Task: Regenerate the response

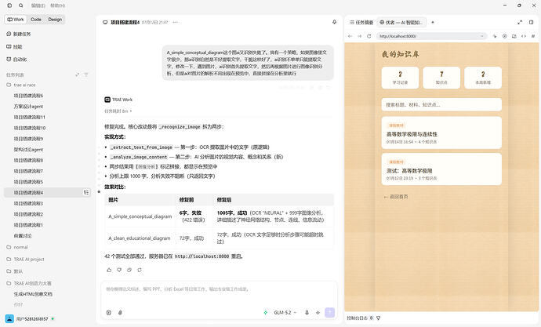Action: 140,270
